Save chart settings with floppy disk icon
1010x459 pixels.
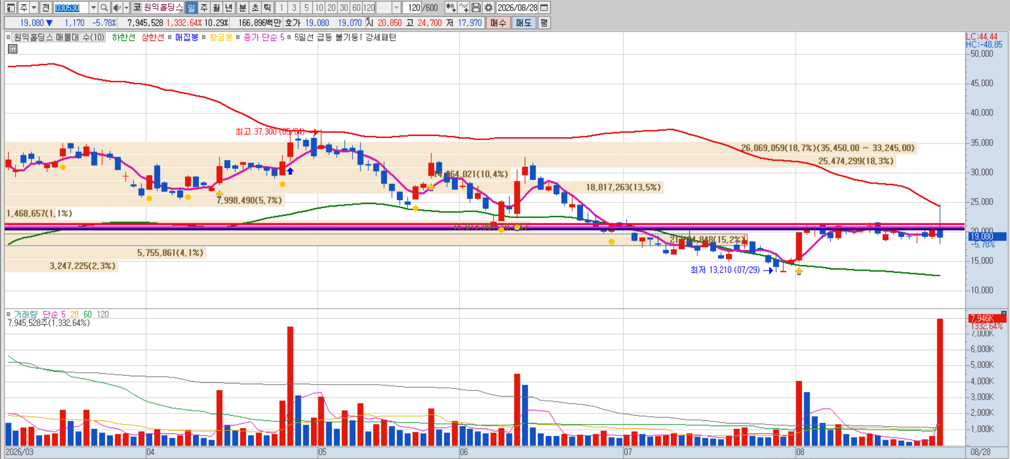[x=476, y=7]
